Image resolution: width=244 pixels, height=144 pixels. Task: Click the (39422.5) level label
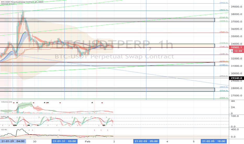pos(224,3)
